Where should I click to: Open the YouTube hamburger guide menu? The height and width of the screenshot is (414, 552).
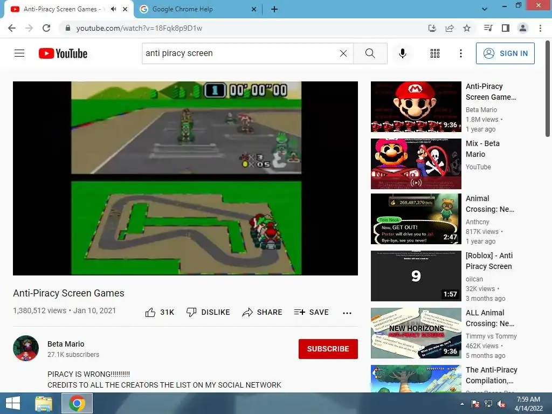pos(19,53)
